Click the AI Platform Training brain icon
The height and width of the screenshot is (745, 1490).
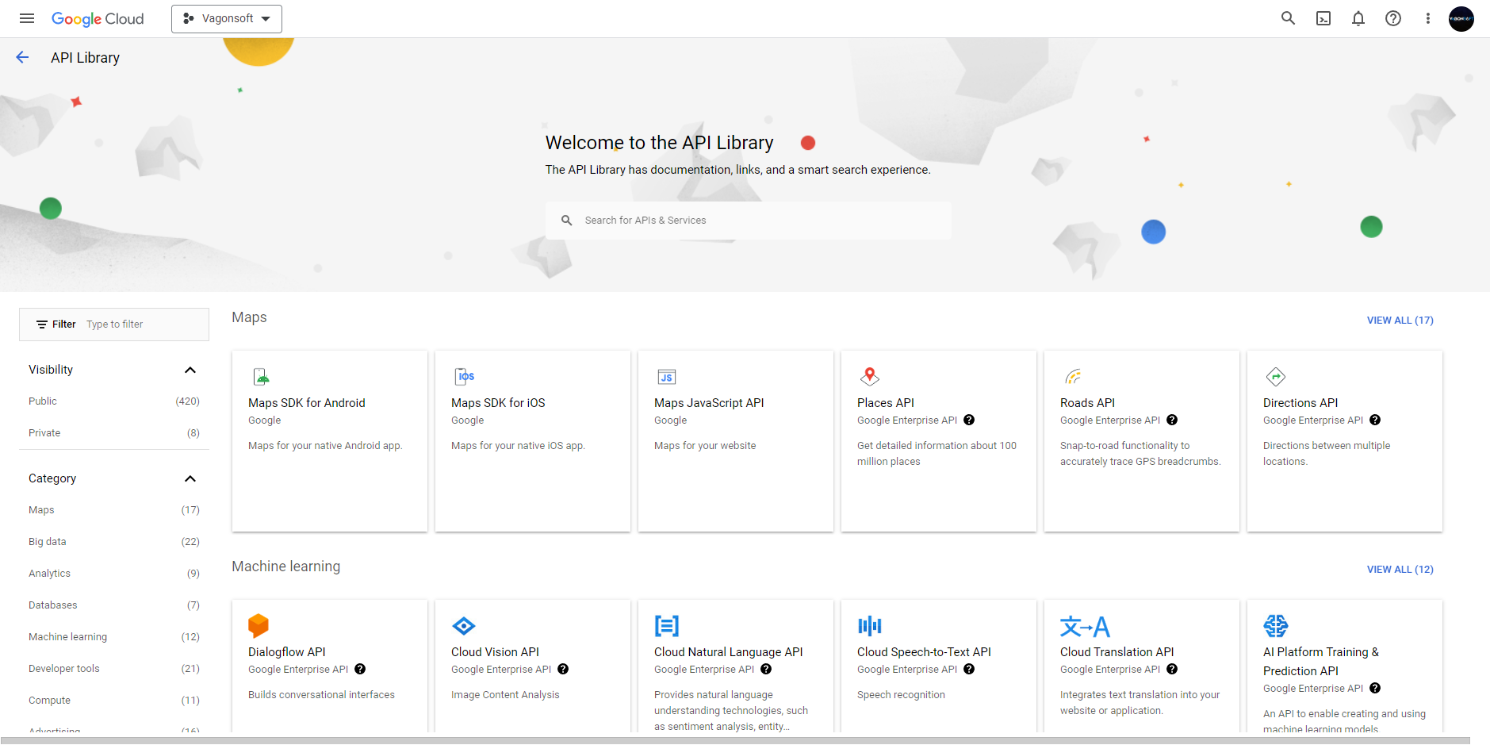(x=1276, y=626)
